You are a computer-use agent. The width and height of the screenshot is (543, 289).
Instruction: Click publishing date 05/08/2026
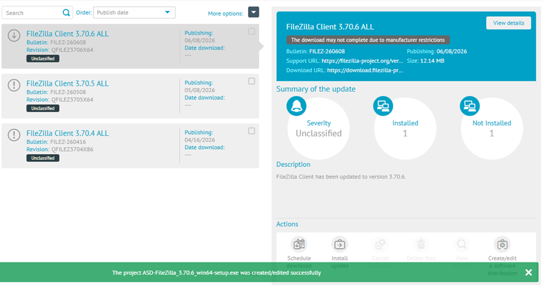coord(200,90)
